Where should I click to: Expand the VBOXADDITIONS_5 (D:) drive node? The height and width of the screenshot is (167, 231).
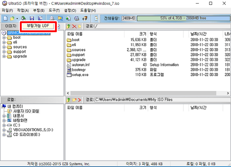tap(4, 130)
